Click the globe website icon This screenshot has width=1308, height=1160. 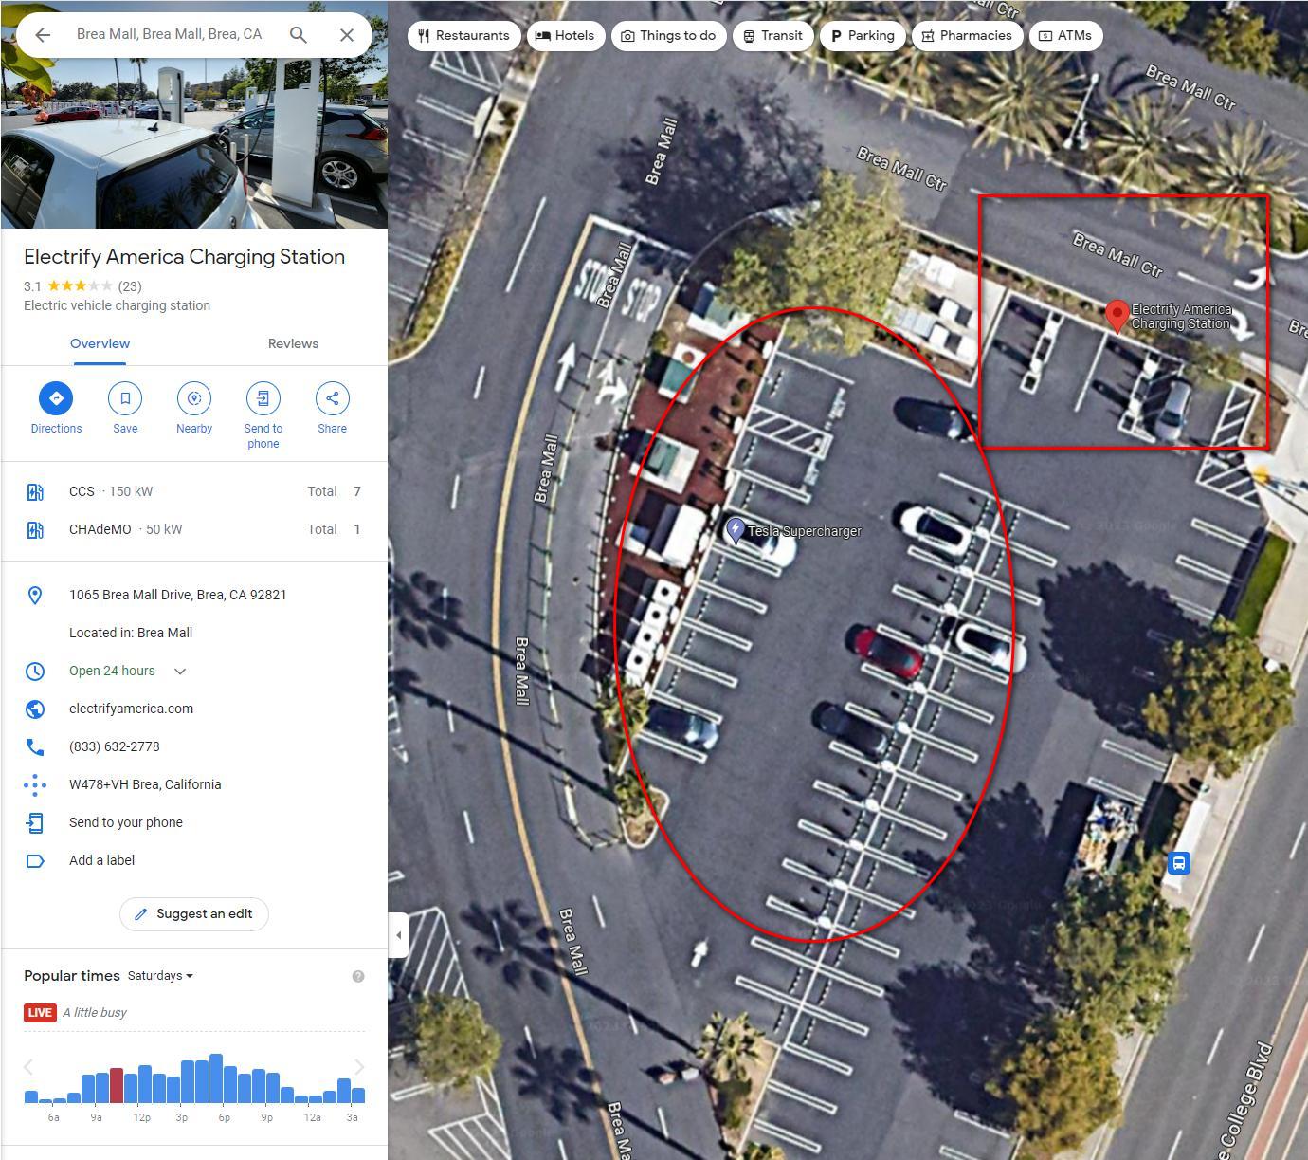(x=35, y=709)
